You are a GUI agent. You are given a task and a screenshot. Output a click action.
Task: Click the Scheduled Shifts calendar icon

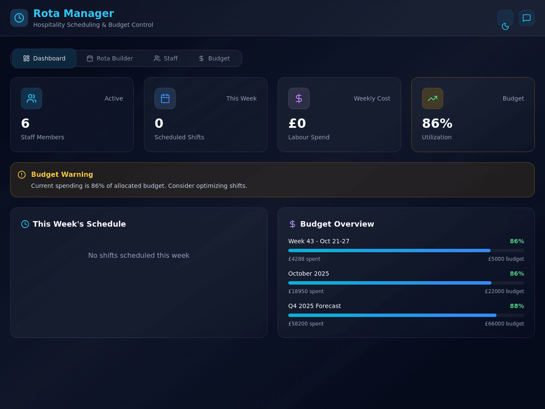point(165,98)
